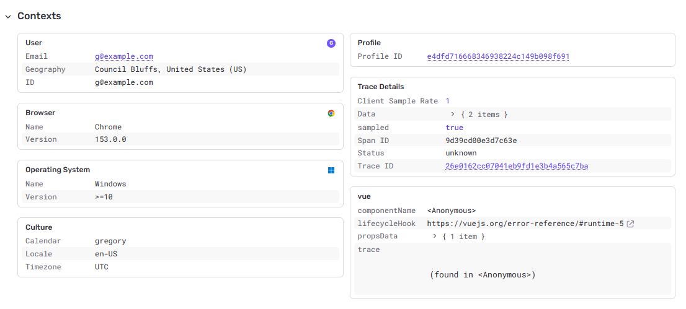The height and width of the screenshot is (309, 686).
Task: Click the trace text found in <Anonymous>
Action: point(483,276)
